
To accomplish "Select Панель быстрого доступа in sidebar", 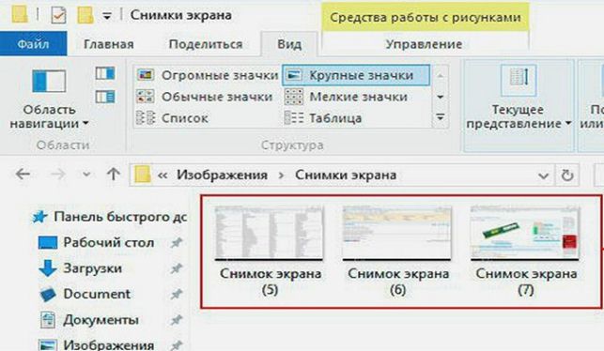I will [110, 217].
